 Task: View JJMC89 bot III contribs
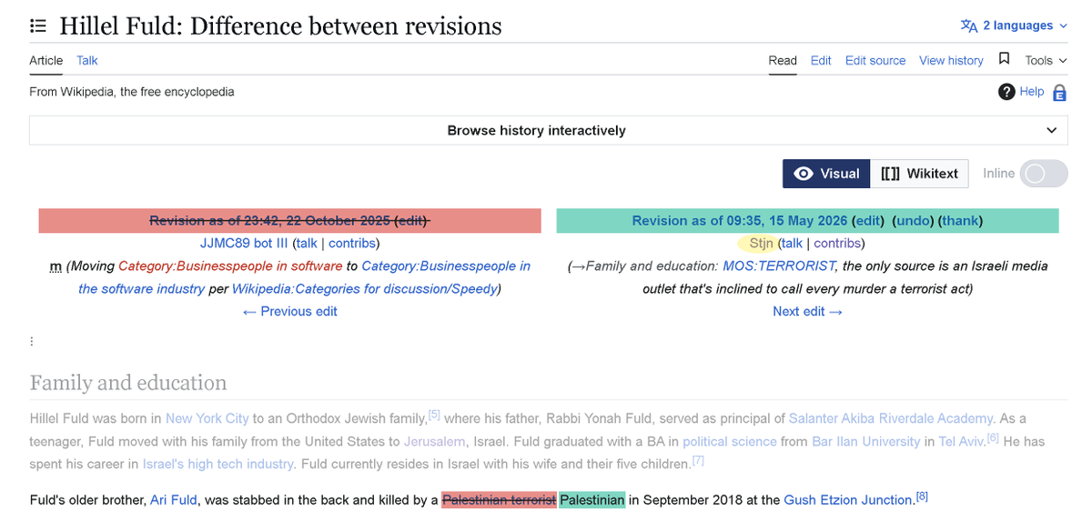click(351, 243)
